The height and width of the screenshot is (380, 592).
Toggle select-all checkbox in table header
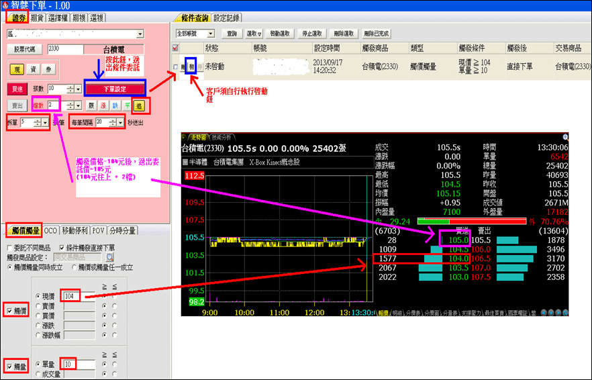(x=175, y=48)
